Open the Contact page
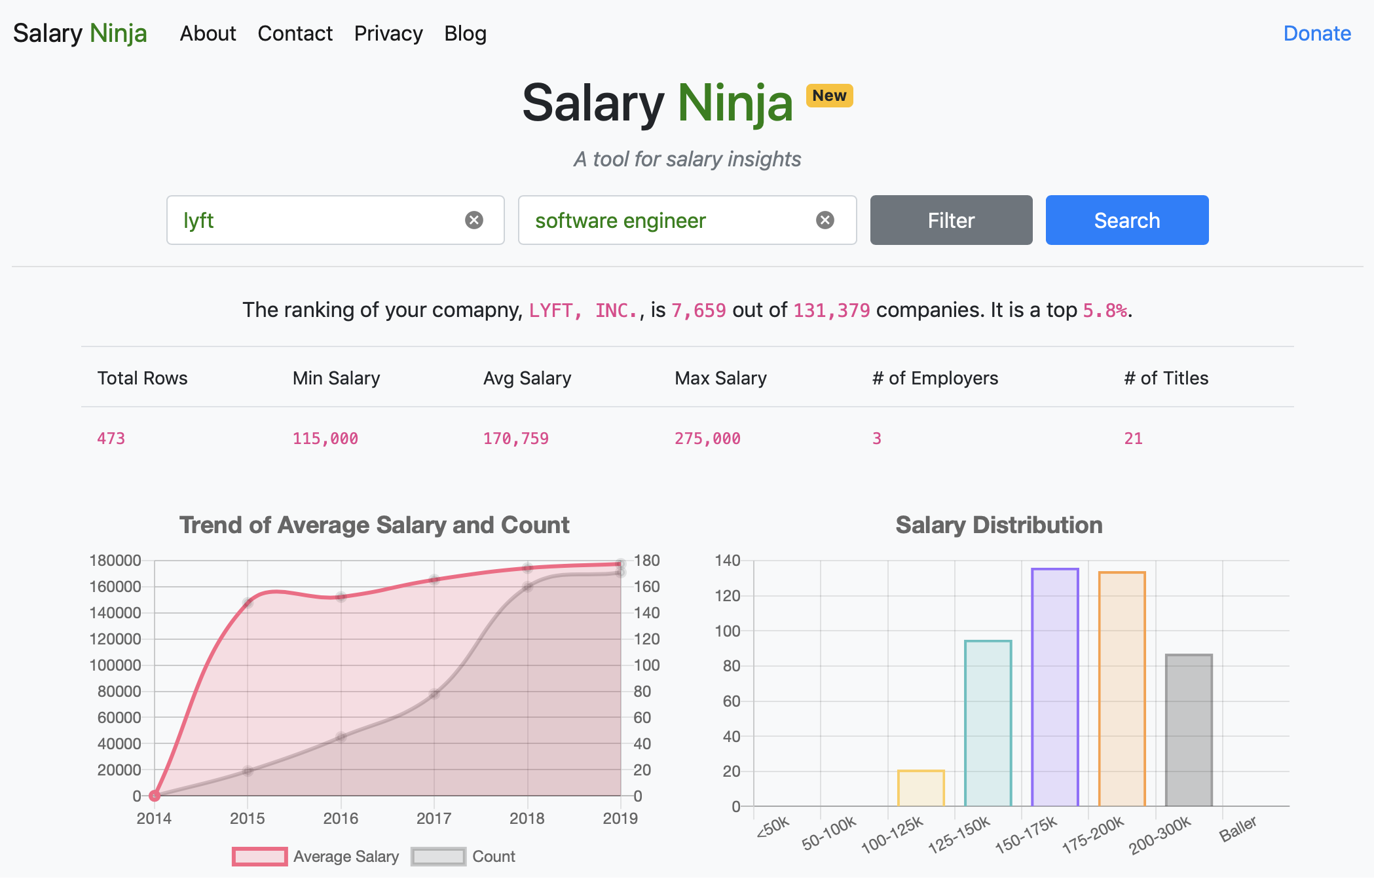The height and width of the screenshot is (892, 1374). [x=295, y=33]
